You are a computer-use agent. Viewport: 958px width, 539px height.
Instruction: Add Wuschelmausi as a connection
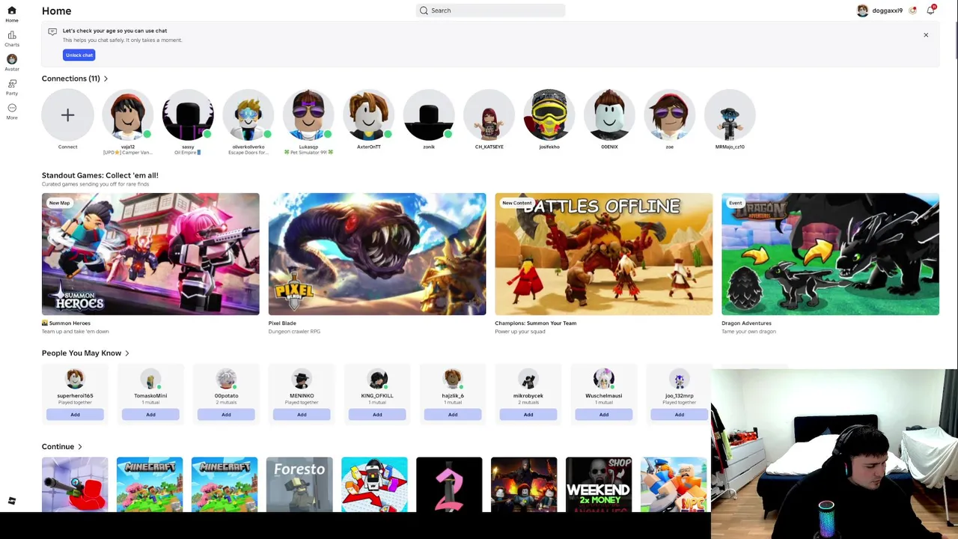pos(604,415)
